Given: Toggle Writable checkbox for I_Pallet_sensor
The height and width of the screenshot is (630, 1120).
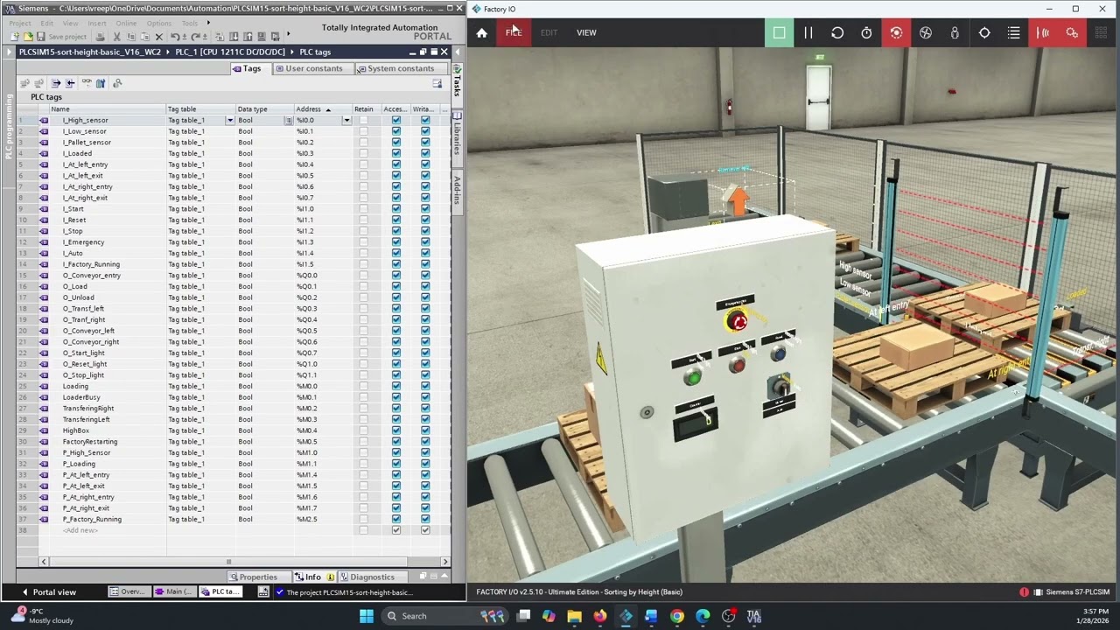Looking at the screenshot, I should (x=425, y=143).
